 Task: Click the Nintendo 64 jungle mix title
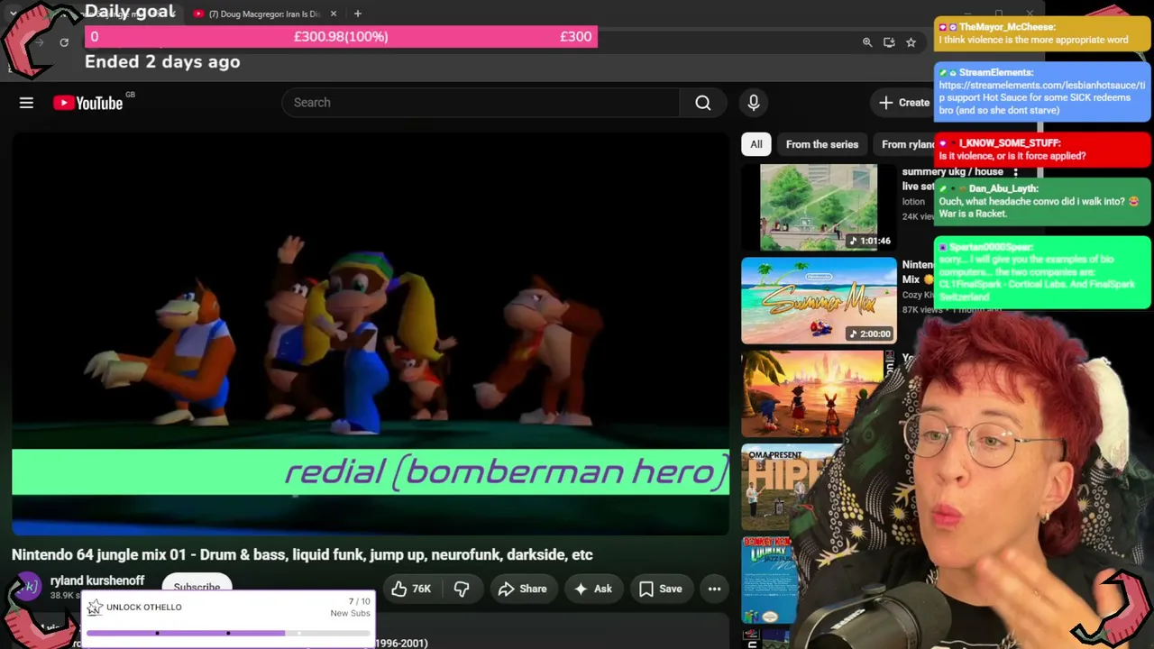[x=302, y=554]
